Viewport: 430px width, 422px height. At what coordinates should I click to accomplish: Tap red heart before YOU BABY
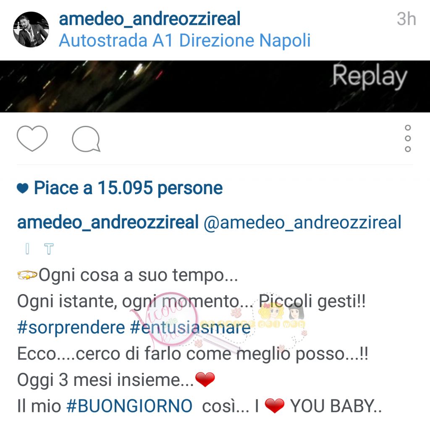(275, 406)
